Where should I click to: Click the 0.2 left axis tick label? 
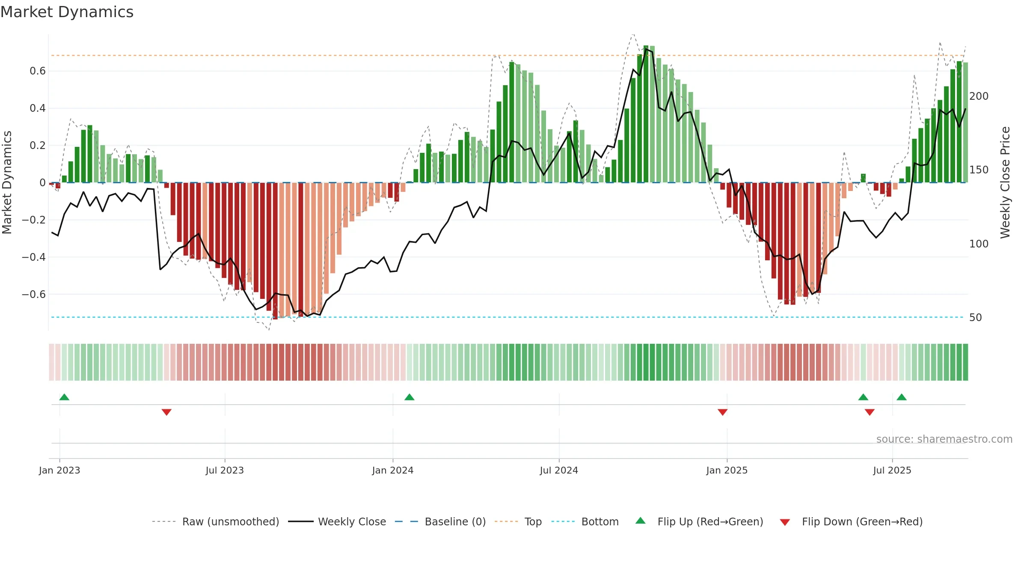tap(38, 146)
